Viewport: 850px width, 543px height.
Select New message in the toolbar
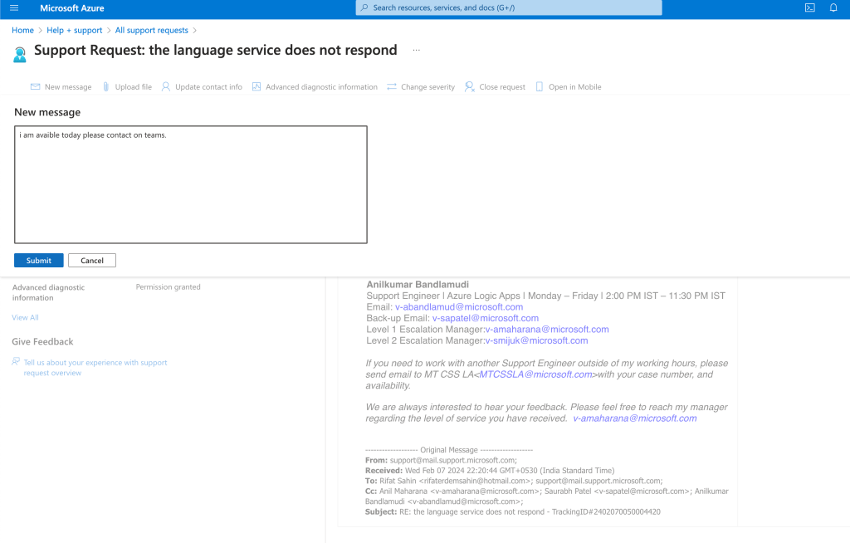tap(61, 87)
